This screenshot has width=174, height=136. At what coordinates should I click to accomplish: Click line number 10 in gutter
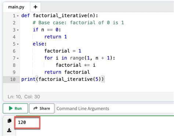coord(13,79)
